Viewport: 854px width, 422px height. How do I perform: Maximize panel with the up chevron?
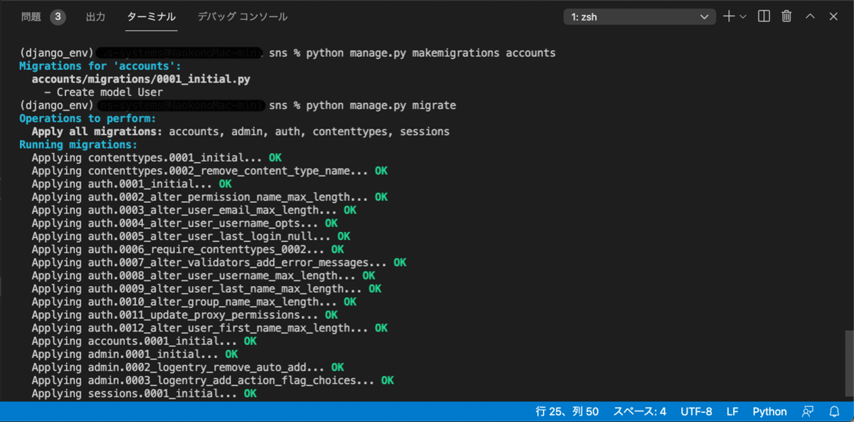[x=810, y=16]
